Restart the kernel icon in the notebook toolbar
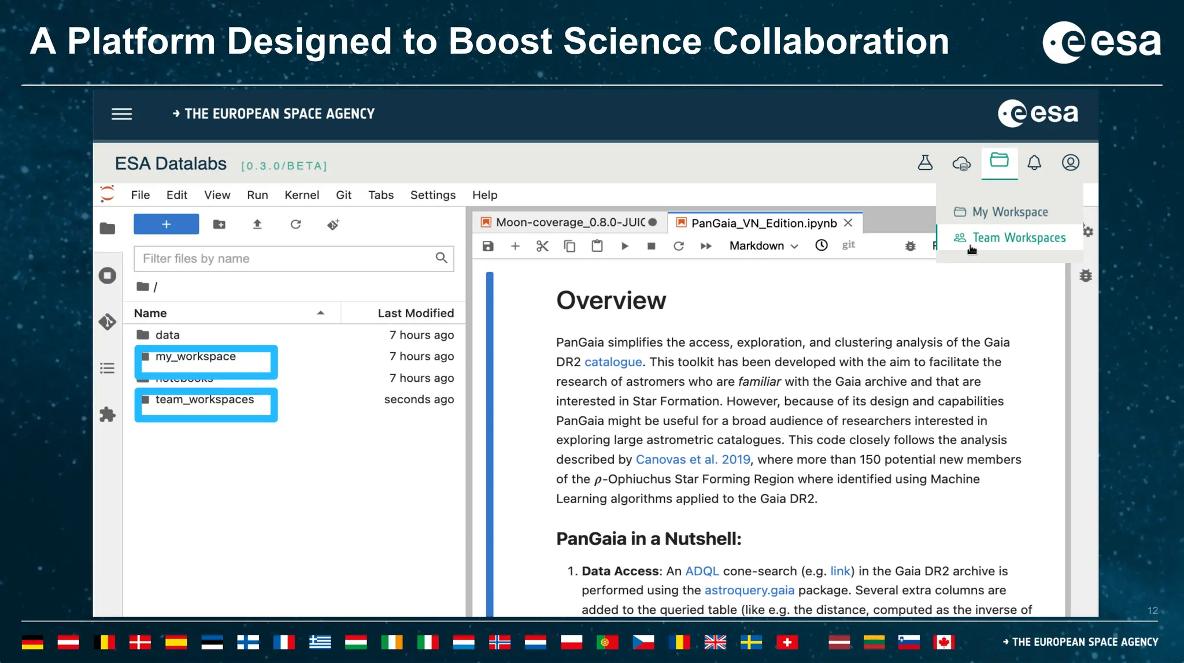Screen dimensions: 1184x663 point(679,246)
